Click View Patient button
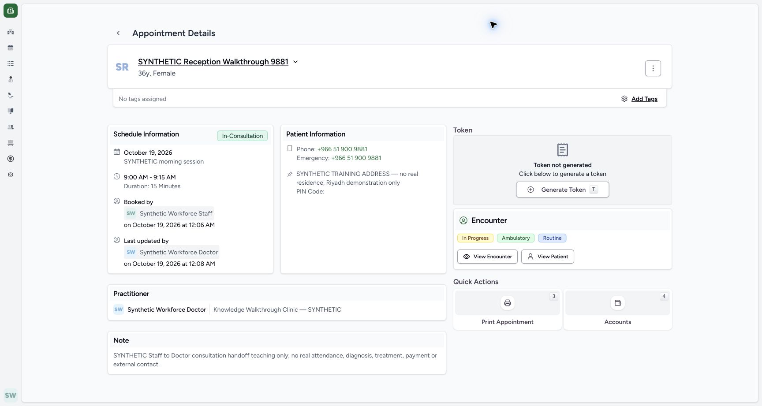The image size is (762, 406). (x=548, y=257)
